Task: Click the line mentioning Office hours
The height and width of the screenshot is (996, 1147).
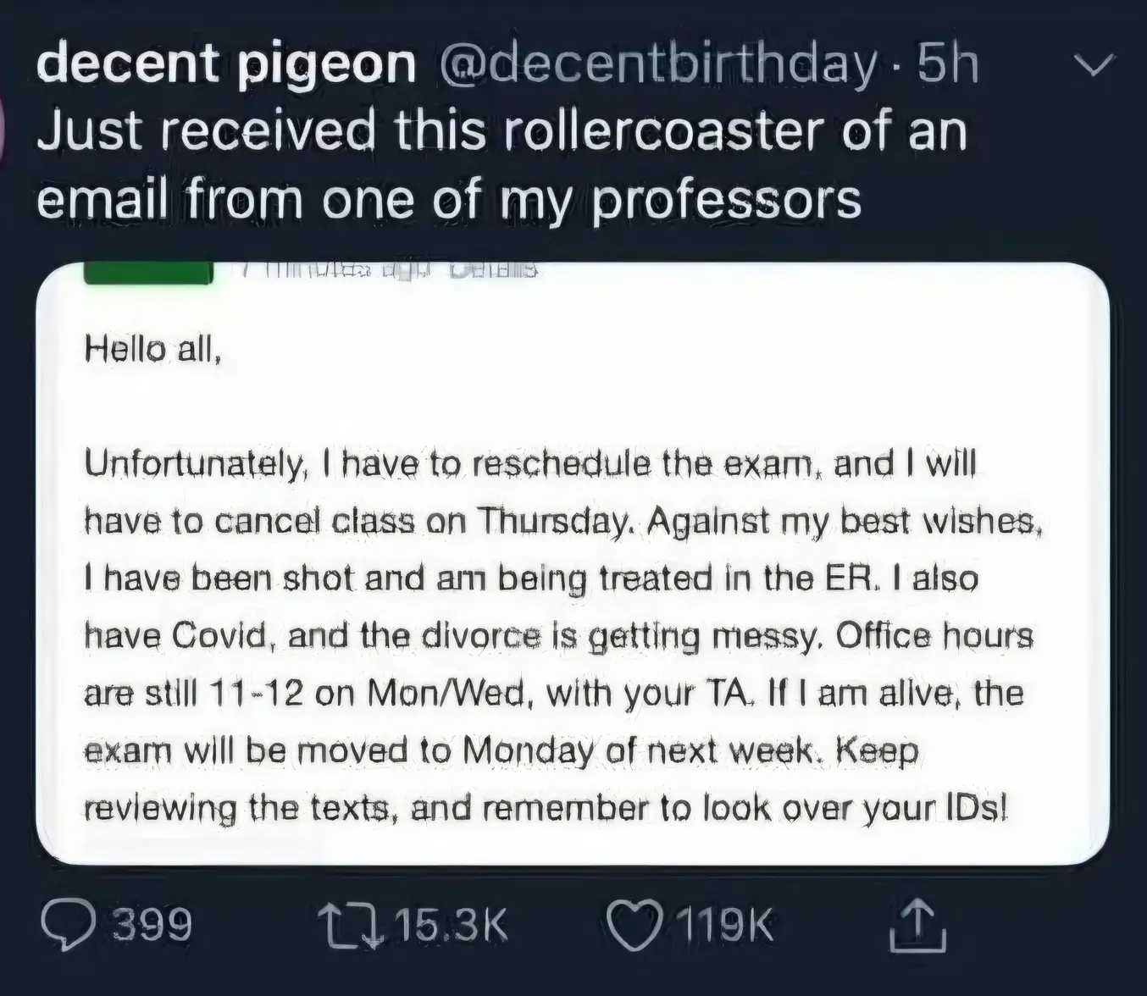Action: point(559,636)
